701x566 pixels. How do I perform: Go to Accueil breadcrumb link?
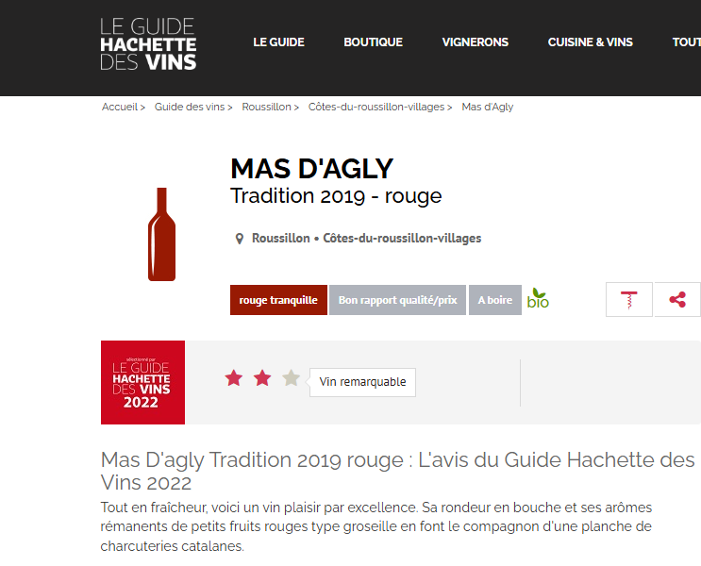(x=120, y=107)
